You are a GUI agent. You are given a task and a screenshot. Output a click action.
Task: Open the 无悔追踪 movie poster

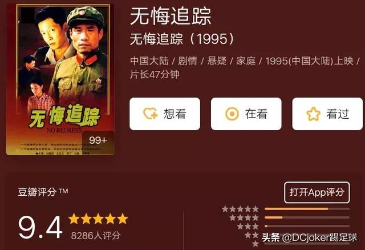(60, 79)
